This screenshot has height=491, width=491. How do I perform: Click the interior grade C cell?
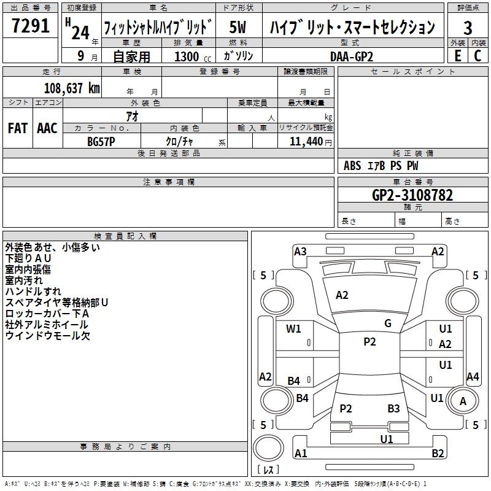coord(477,55)
